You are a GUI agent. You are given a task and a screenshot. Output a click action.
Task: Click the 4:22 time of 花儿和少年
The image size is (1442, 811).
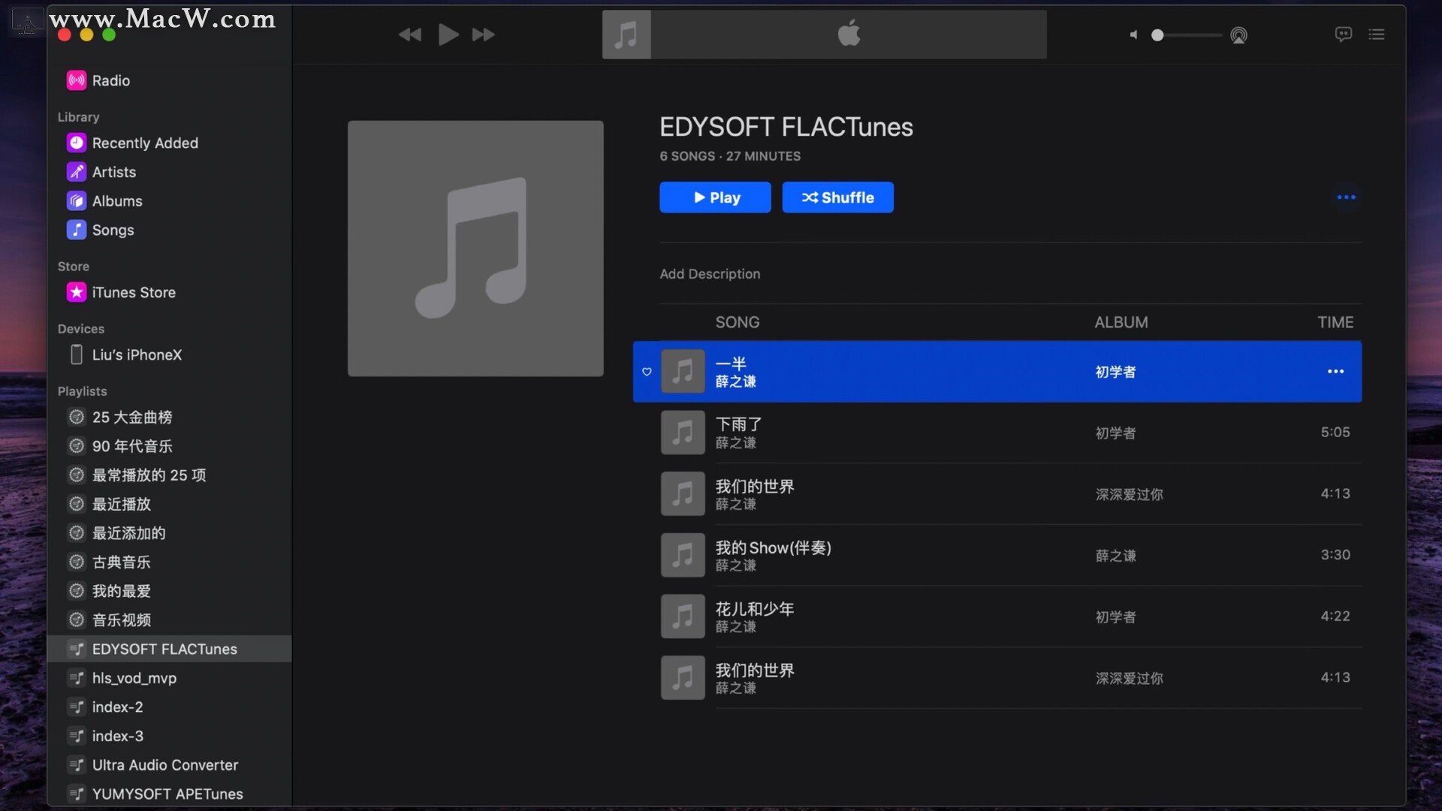coord(1335,617)
